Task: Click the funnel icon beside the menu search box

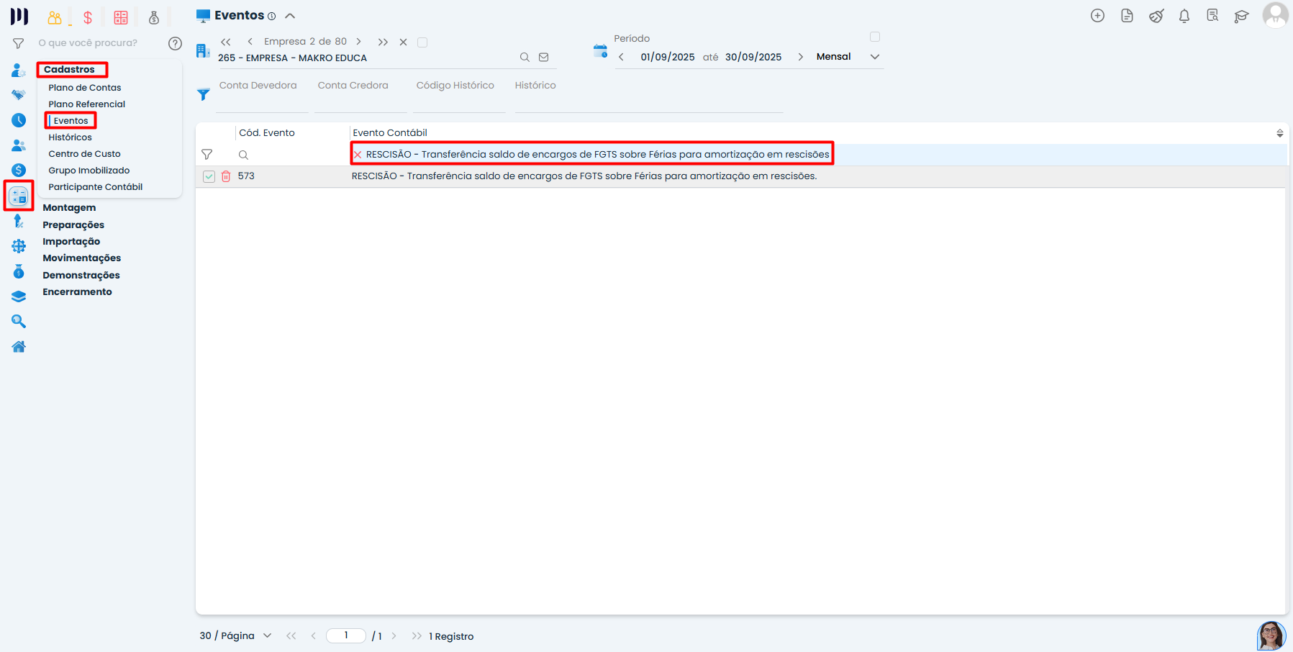Action: (19, 44)
